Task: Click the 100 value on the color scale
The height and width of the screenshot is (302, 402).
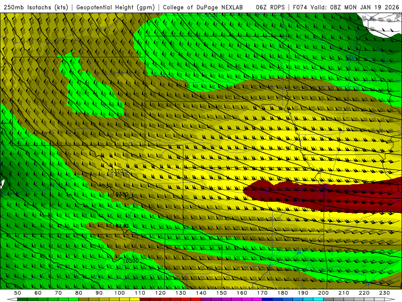Action: click(x=120, y=293)
